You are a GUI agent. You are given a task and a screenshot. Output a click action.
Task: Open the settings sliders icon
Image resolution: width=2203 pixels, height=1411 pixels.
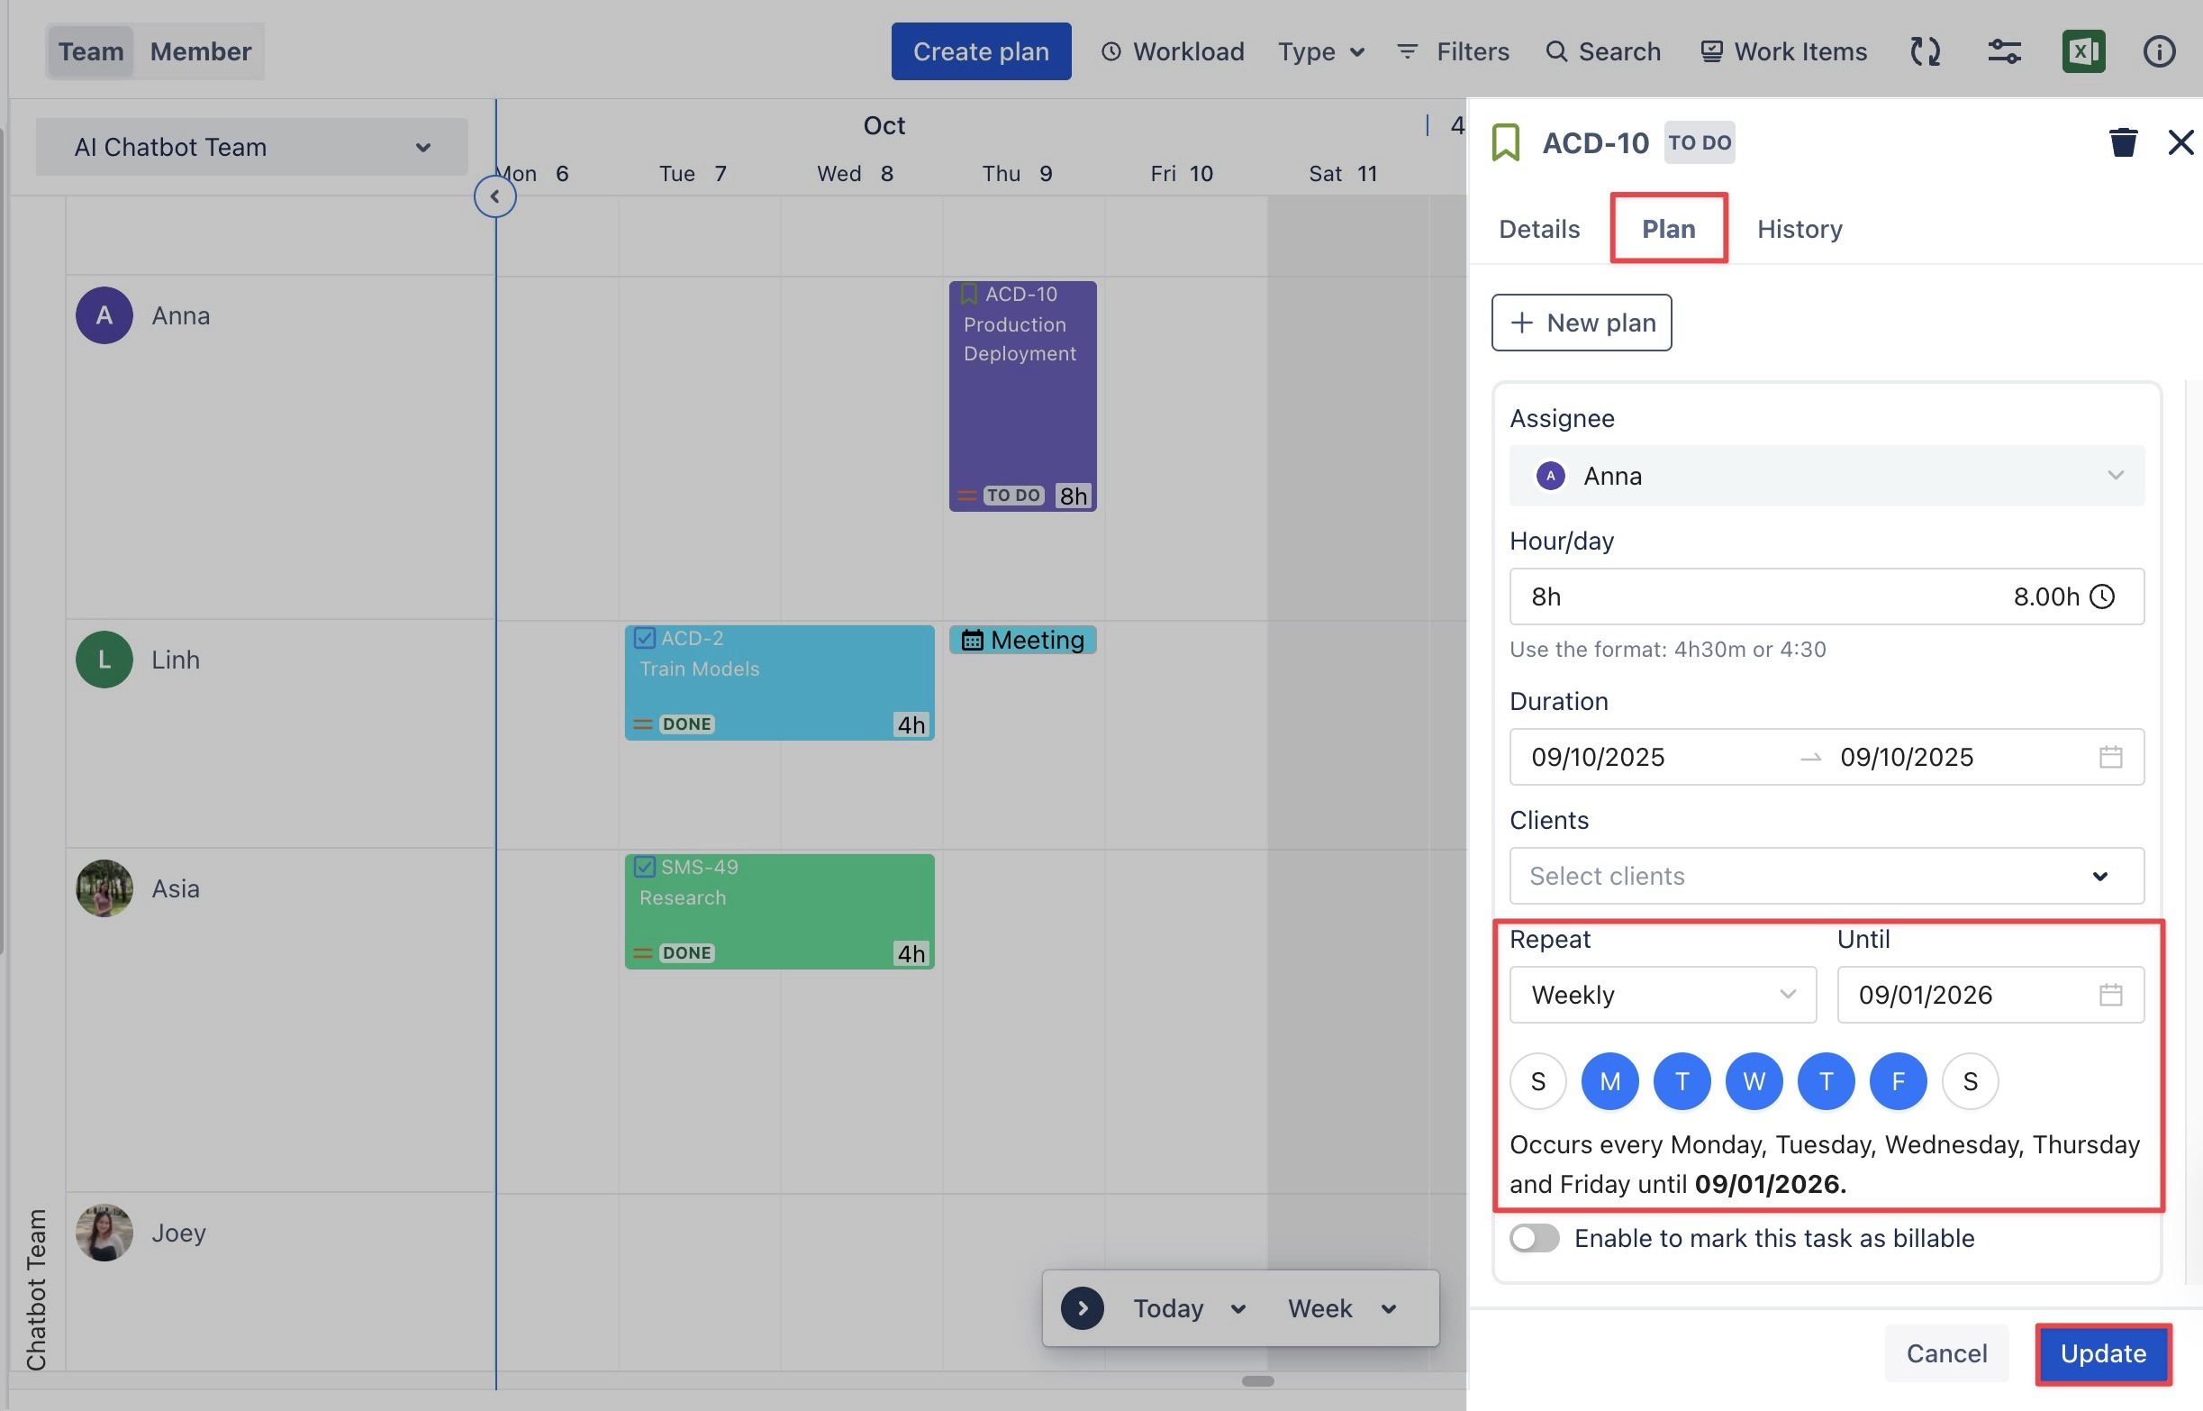[x=2003, y=51]
